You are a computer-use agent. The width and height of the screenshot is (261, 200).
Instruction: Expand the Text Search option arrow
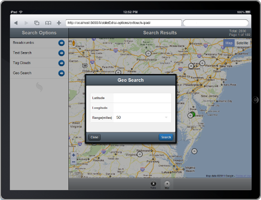[x=62, y=53]
